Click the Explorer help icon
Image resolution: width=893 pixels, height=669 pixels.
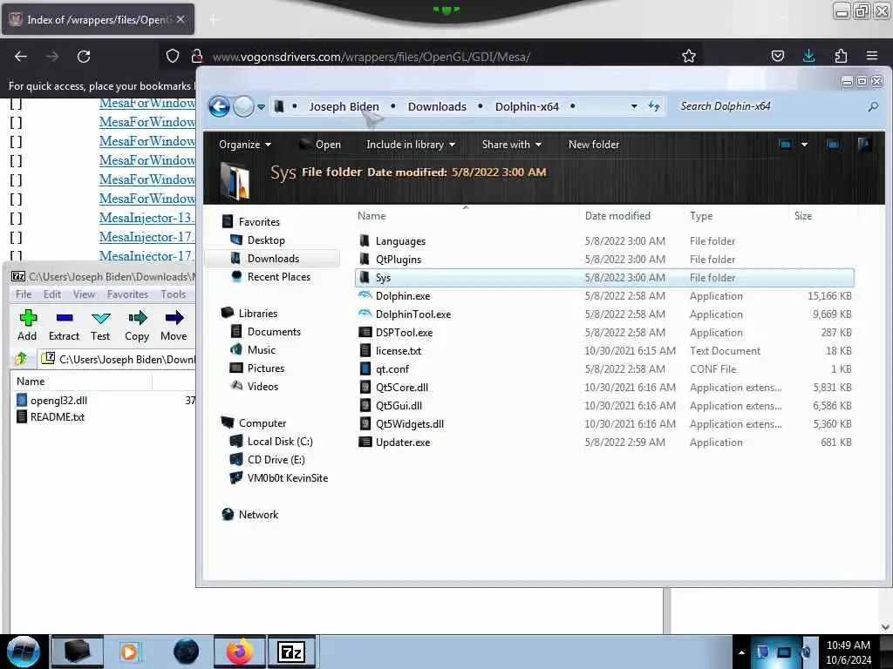pos(864,145)
